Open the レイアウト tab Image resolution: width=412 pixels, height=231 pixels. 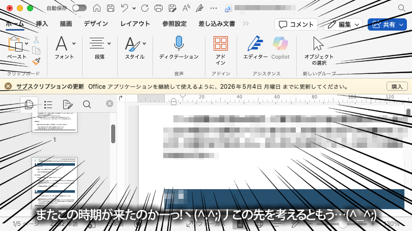135,24
